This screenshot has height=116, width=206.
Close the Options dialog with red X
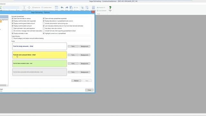pyautogui.click(x=93, y=12)
